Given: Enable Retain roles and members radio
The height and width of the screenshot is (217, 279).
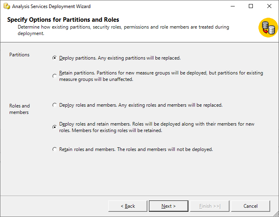Looking at the screenshot, I should click(x=55, y=149).
